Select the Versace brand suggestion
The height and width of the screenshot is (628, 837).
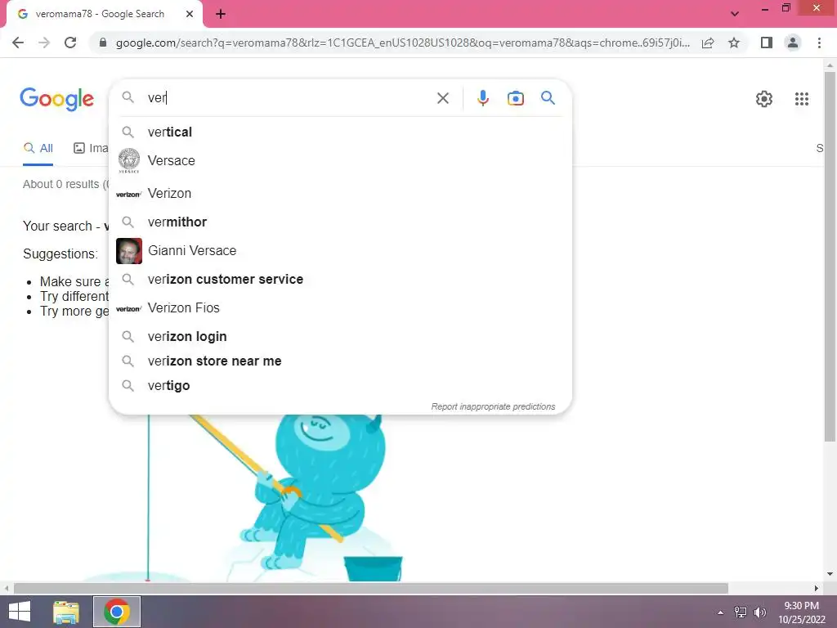click(x=340, y=161)
